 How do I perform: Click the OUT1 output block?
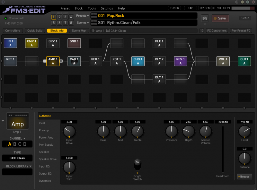point(244,61)
